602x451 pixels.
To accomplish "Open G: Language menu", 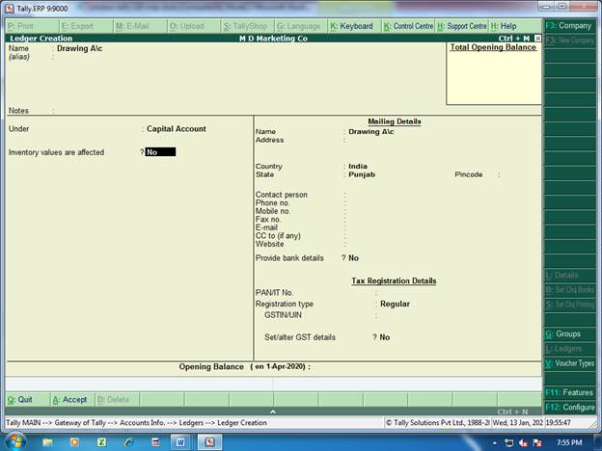I will (x=299, y=26).
